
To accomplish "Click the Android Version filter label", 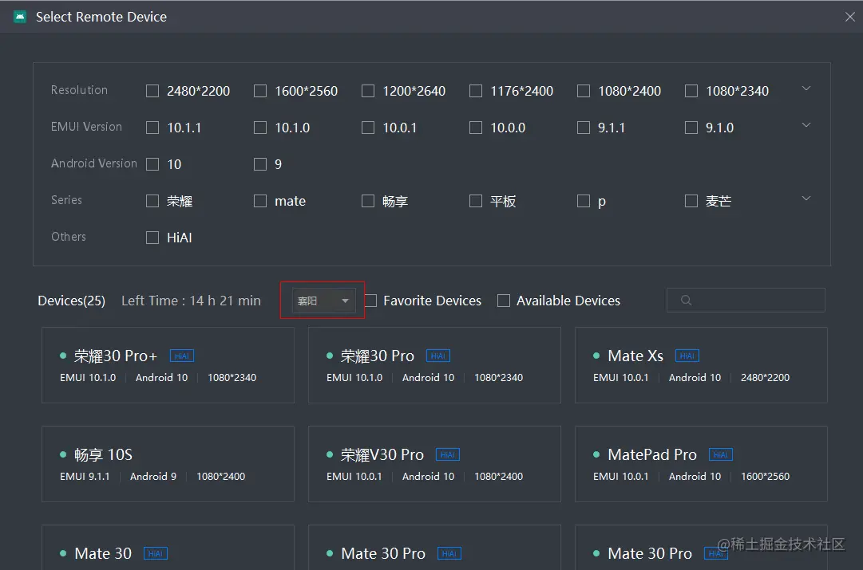I will [x=93, y=163].
